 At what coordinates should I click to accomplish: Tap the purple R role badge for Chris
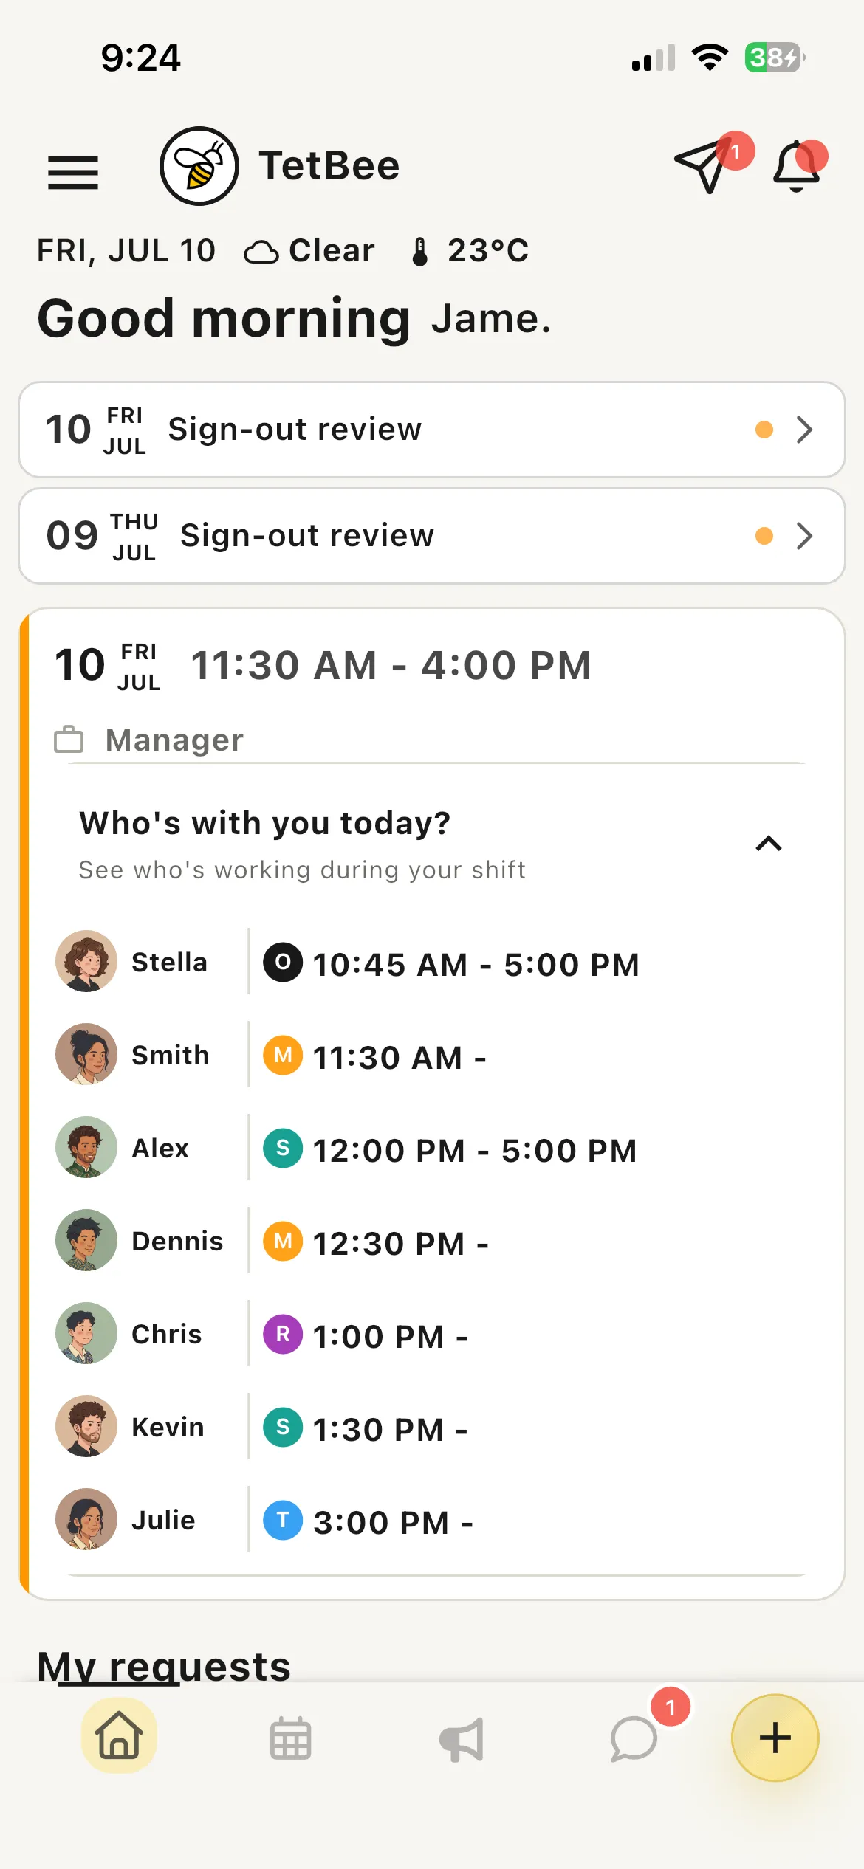coord(283,1335)
